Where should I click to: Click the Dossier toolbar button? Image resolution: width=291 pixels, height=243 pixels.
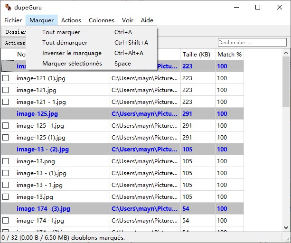pyautogui.click(x=14, y=32)
